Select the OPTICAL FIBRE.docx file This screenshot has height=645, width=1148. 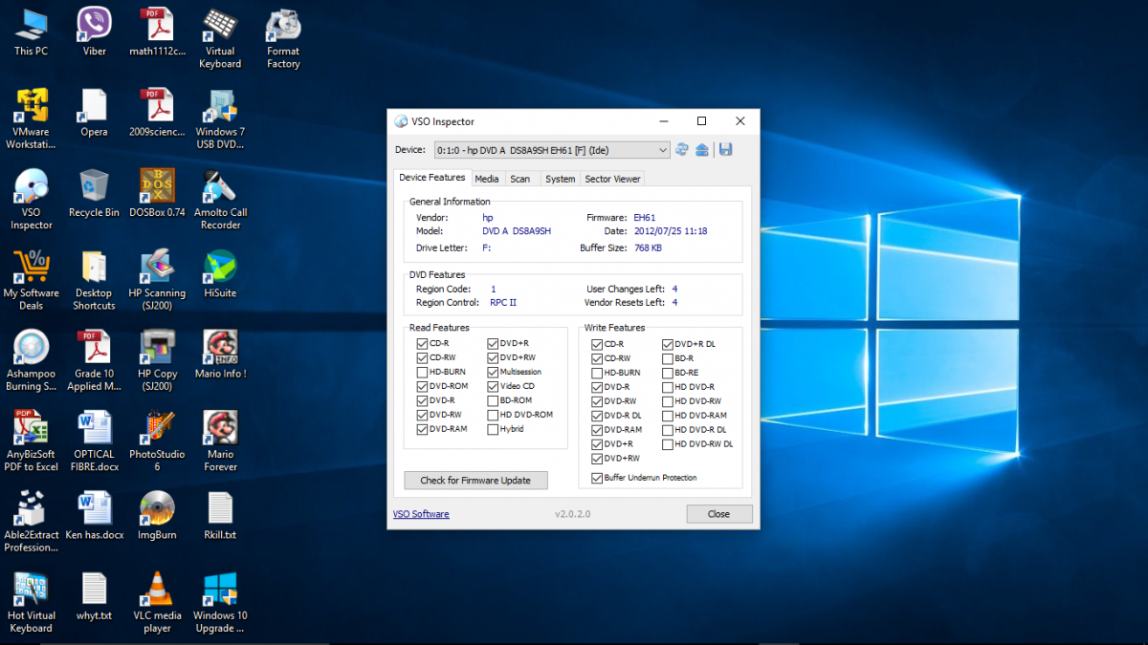94,441
